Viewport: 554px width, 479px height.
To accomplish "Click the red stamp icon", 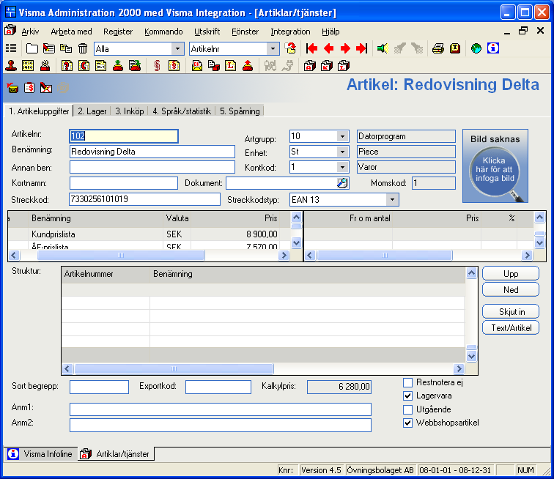I will pyautogui.click(x=11, y=66).
